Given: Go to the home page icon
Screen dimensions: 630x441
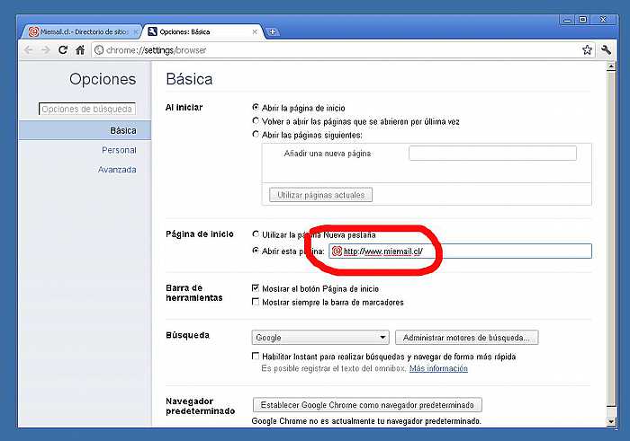Looking at the screenshot, I should [x=80, y=50].
